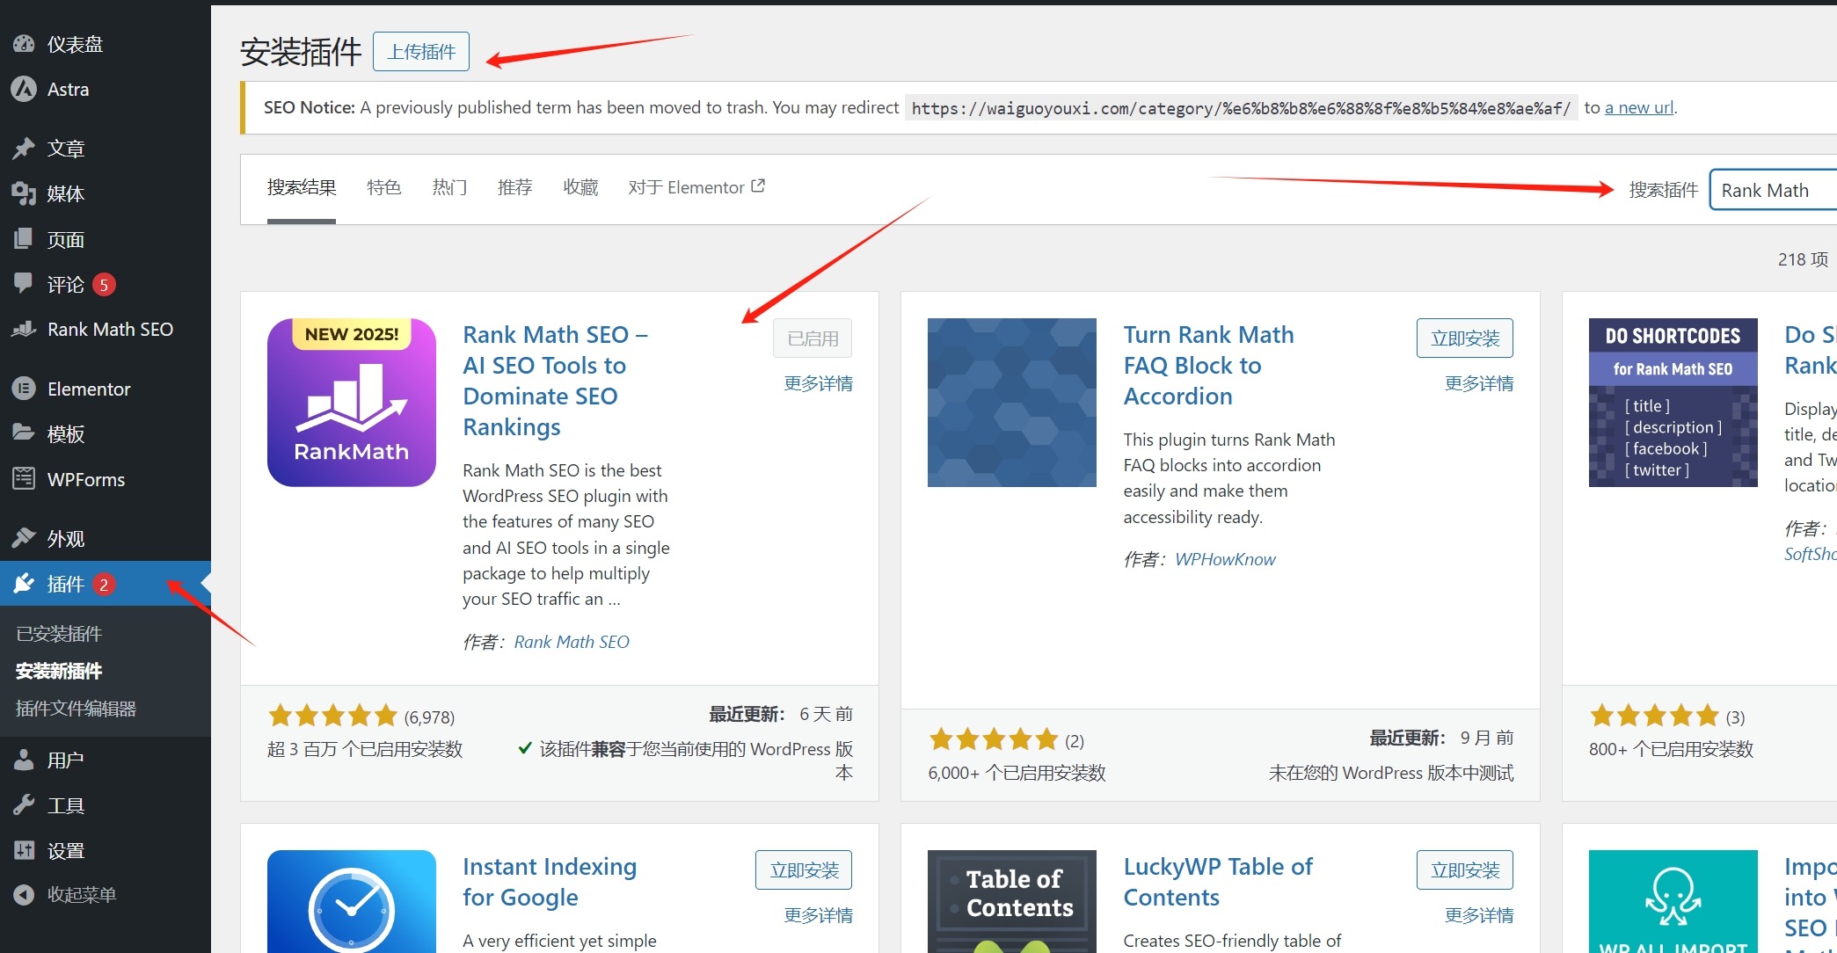This screenshot has width=1837, height=953.
Task: Click the comments count badge 5
Action: pos(104,285)
